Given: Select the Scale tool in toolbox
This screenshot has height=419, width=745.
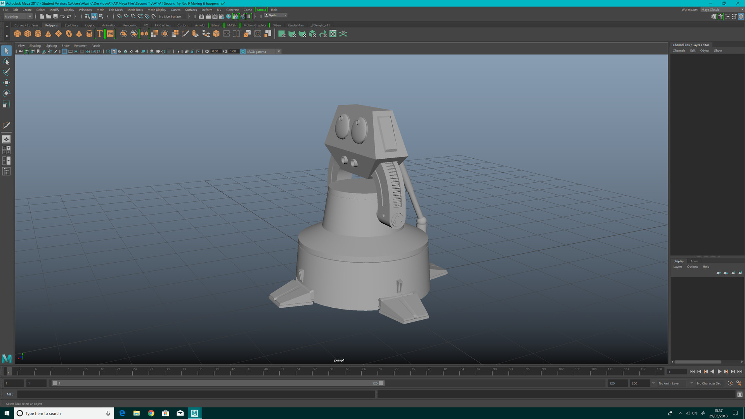Looking at the screenshot, I should click(6, 104).
